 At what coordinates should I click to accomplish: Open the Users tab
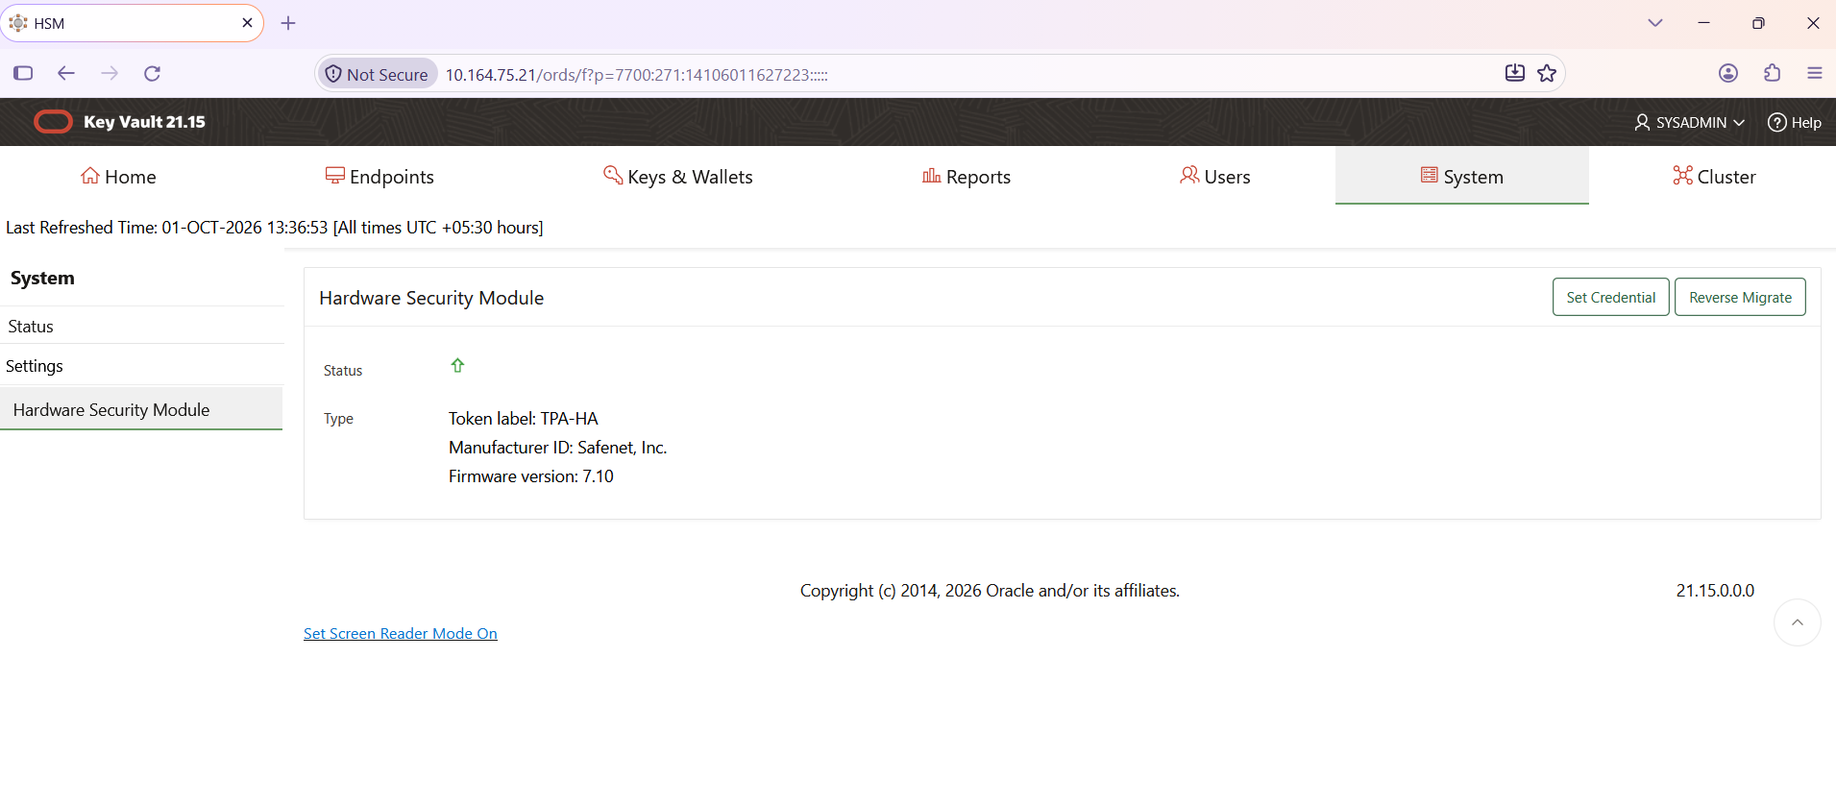pos(1215,177)
